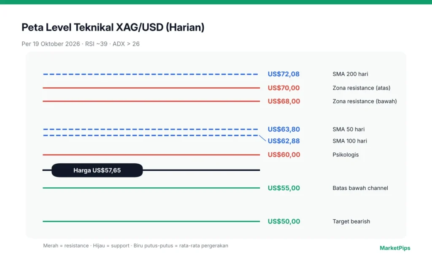Click the SMA 200 hari label
This screenshot has width=432, height=259.
[x=350, y=74]
